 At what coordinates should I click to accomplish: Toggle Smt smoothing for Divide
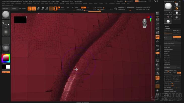[177, 37]
